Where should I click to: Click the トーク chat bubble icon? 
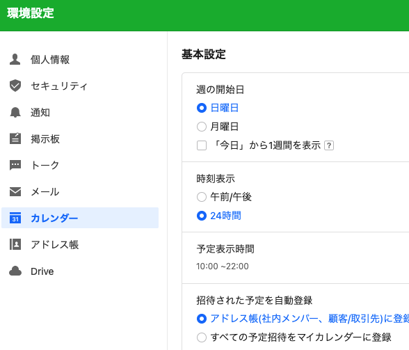coord(15,165)
